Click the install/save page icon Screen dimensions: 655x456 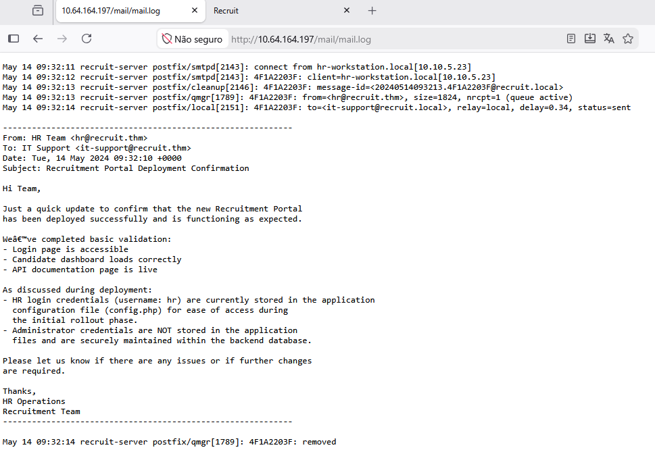[x=590, y=39]
